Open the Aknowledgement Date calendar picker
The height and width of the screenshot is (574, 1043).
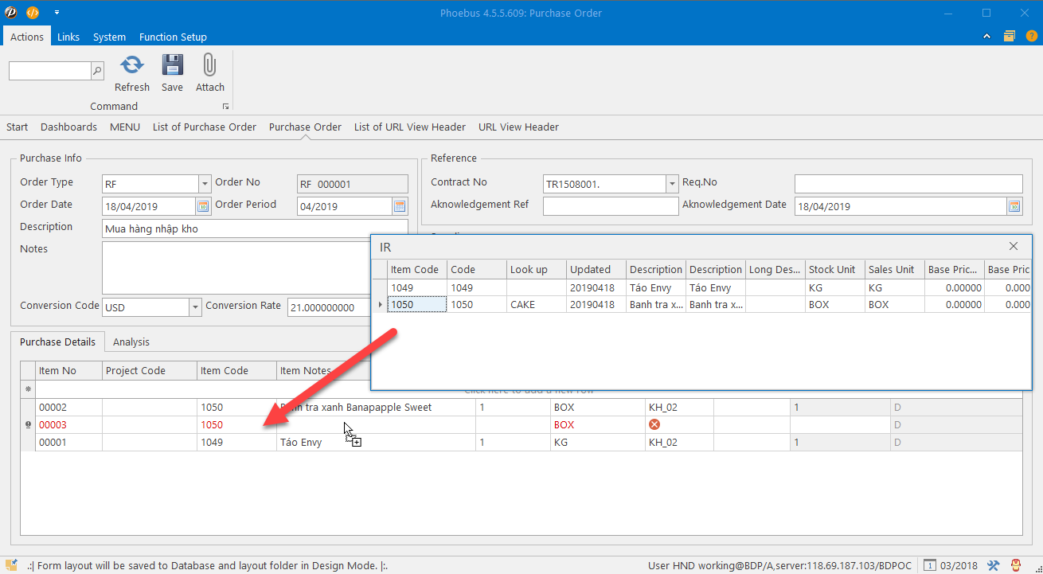(x=1014, y=206)
